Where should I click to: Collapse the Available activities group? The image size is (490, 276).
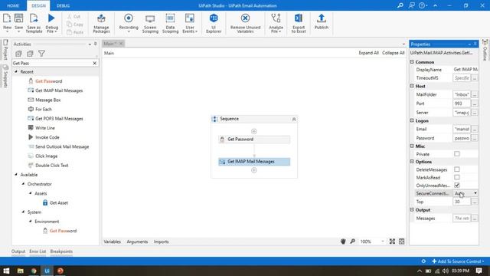tap(16, 175)
